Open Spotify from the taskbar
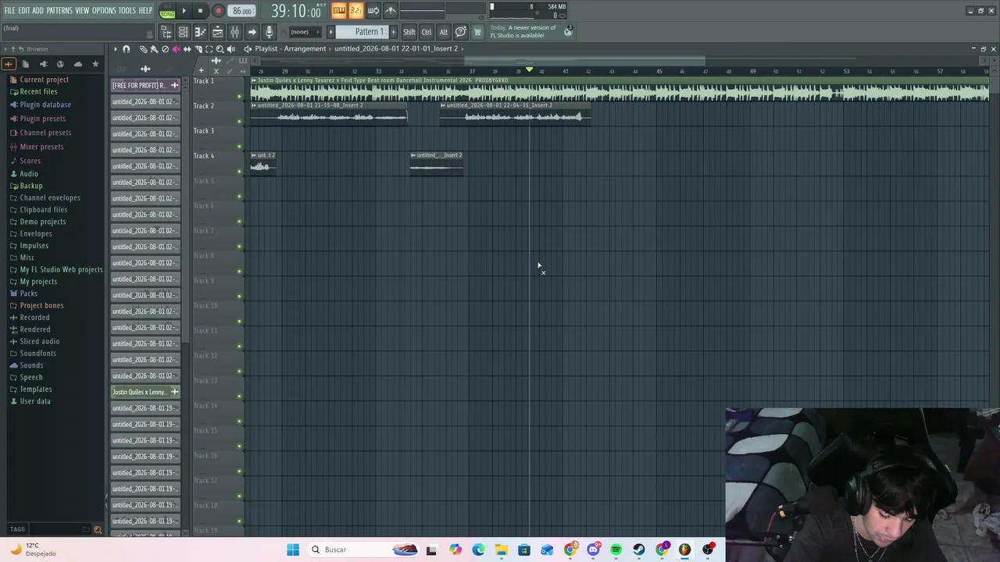 click(x=616, y=550)
